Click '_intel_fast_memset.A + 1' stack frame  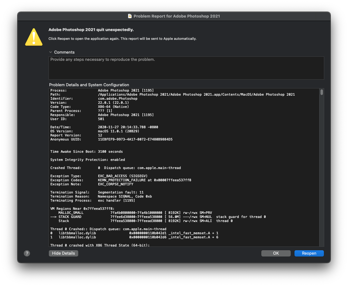pos(193,233)
